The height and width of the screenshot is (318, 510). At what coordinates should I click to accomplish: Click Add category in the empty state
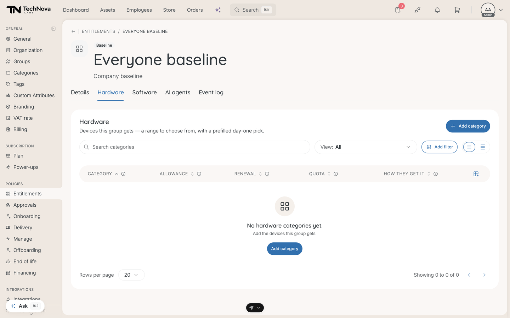pos(285,249)
